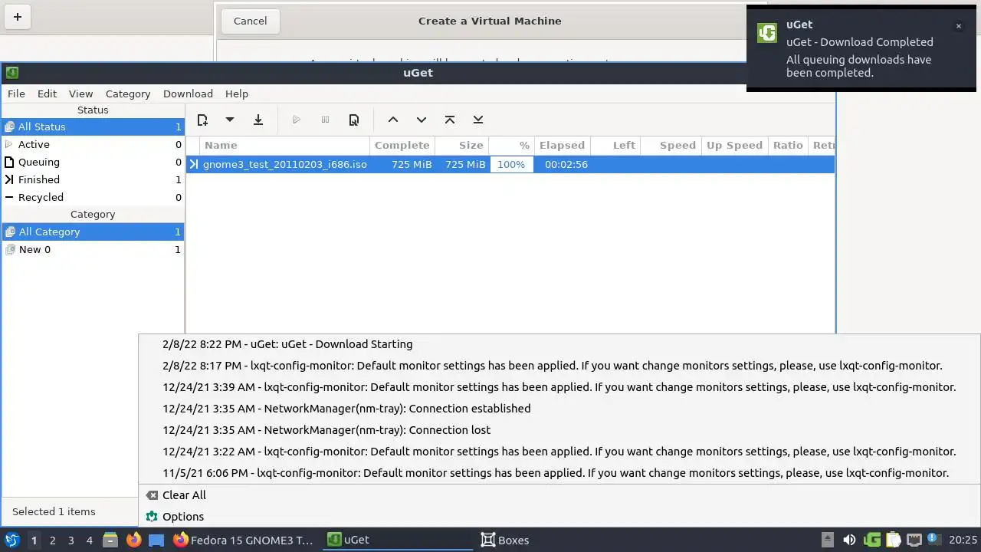
Task: Switch to virtual desktop 2
Action: click(52, 540)
